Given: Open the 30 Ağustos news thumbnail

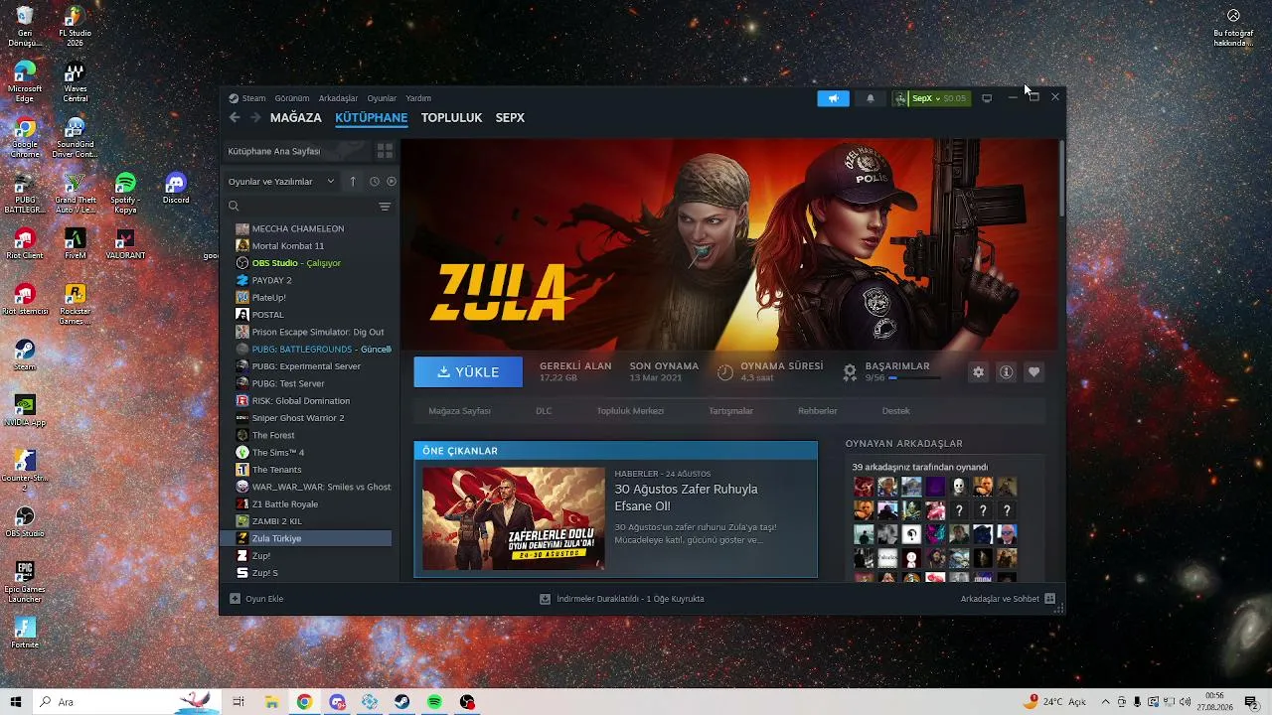Looking at the screenshot, I should click(x=514, y=518).
